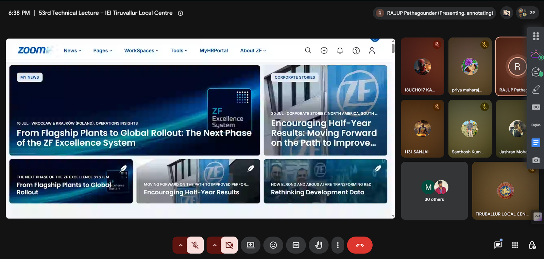This screenshot has width=544, height=259.
Task: Open sidebar apps grid icon
Action: point(536,36)
